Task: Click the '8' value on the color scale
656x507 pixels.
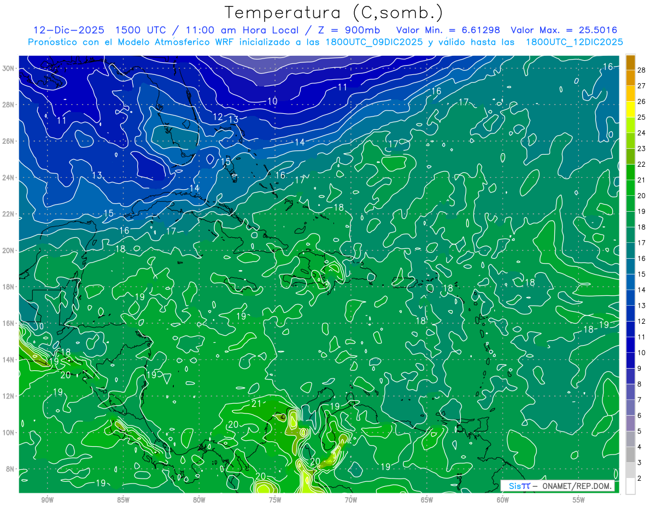Action: (x=640, y=384)
